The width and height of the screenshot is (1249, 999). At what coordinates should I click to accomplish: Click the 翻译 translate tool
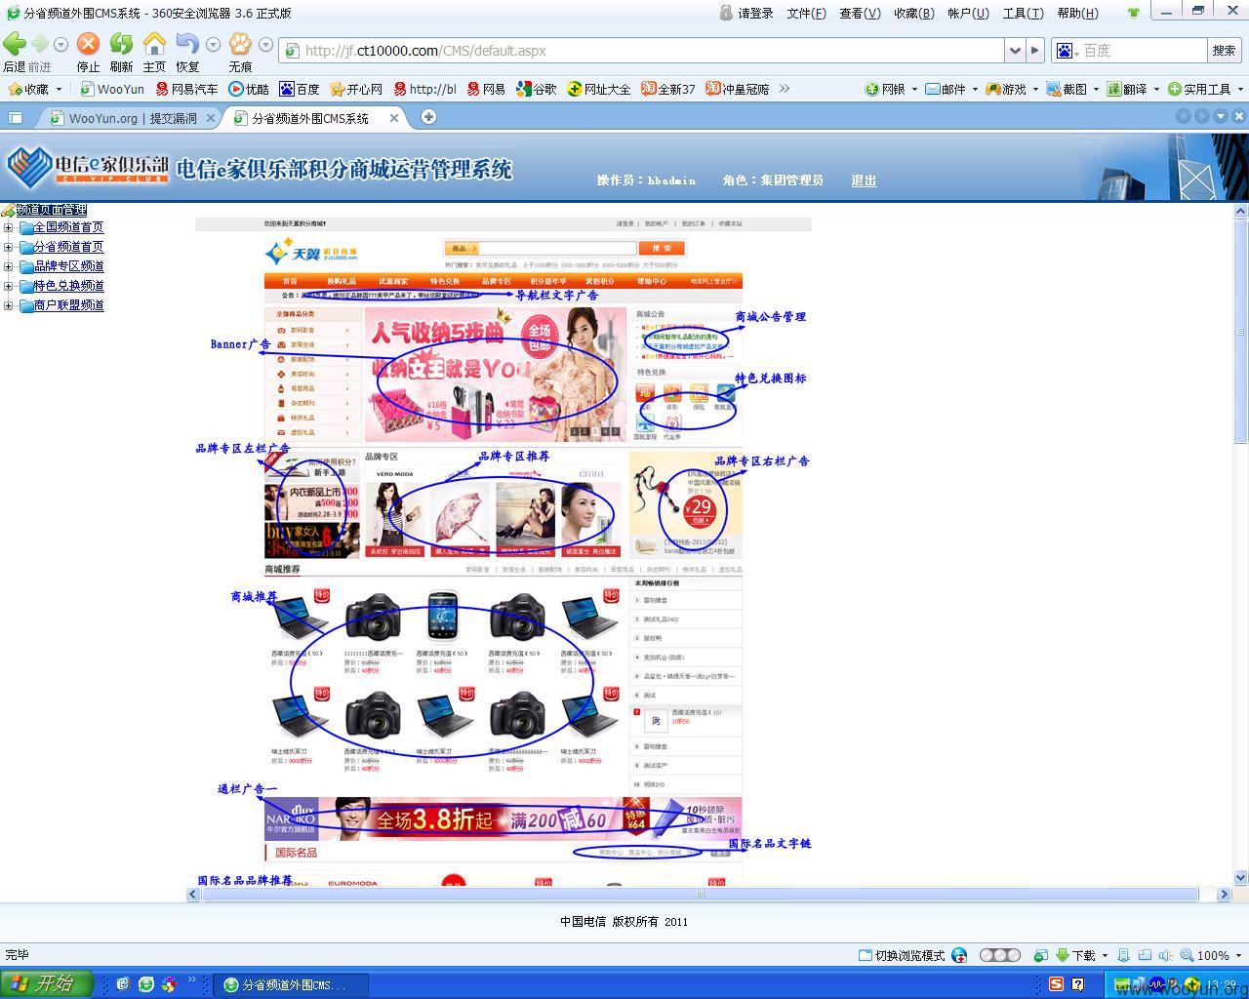pyautogui.click(x=1127, y=89)
